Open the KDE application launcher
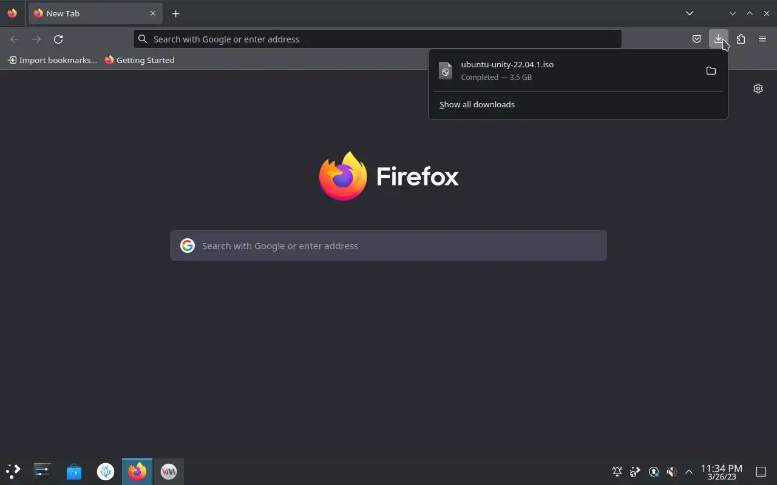This screenshot has height=485, width=777. 13,471
